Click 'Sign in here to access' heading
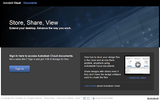The image size is (160, 101). point(41,56)
